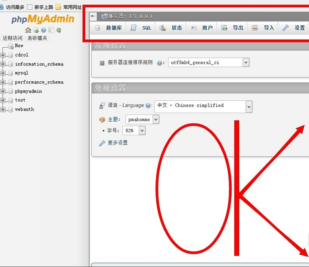Open information_schema database name
The width and height of the screenshot is (309, 267).
pos(39,64)
